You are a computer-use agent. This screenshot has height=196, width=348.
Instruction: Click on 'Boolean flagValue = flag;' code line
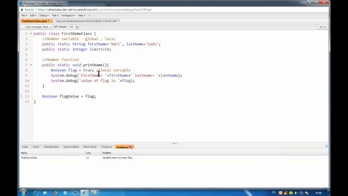coord(69,96)
